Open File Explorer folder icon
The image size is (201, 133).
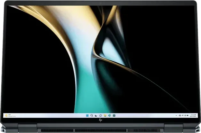coord(105,115)
